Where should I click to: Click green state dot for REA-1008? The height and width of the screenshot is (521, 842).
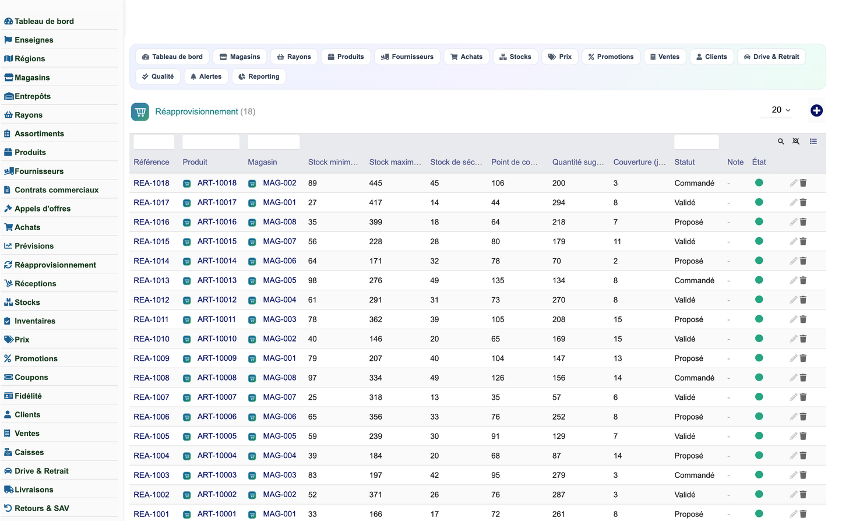[x=759, y=378]
